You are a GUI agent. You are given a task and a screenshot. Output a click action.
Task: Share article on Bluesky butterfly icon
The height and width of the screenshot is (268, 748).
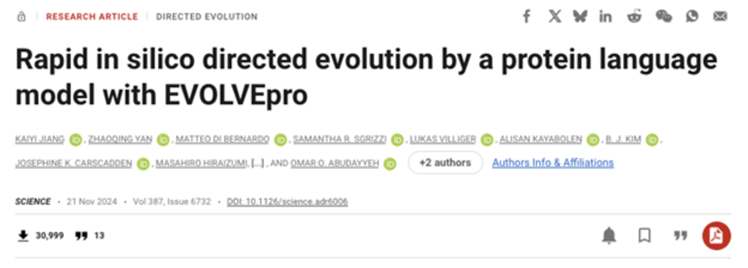(x=579, y=17)
